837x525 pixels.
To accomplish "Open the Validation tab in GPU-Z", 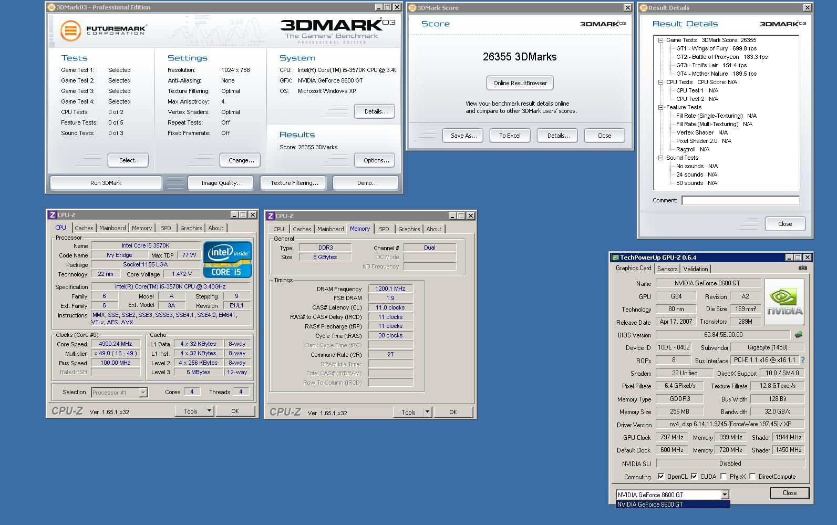I will [x=695, y=269].
